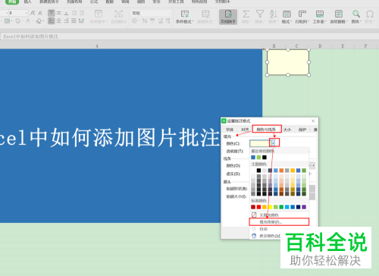Click the auto wrap text icon
Image resolution: width=379 pixels, height=276 pixels.
pyautogui.click(x=118, y=14)
